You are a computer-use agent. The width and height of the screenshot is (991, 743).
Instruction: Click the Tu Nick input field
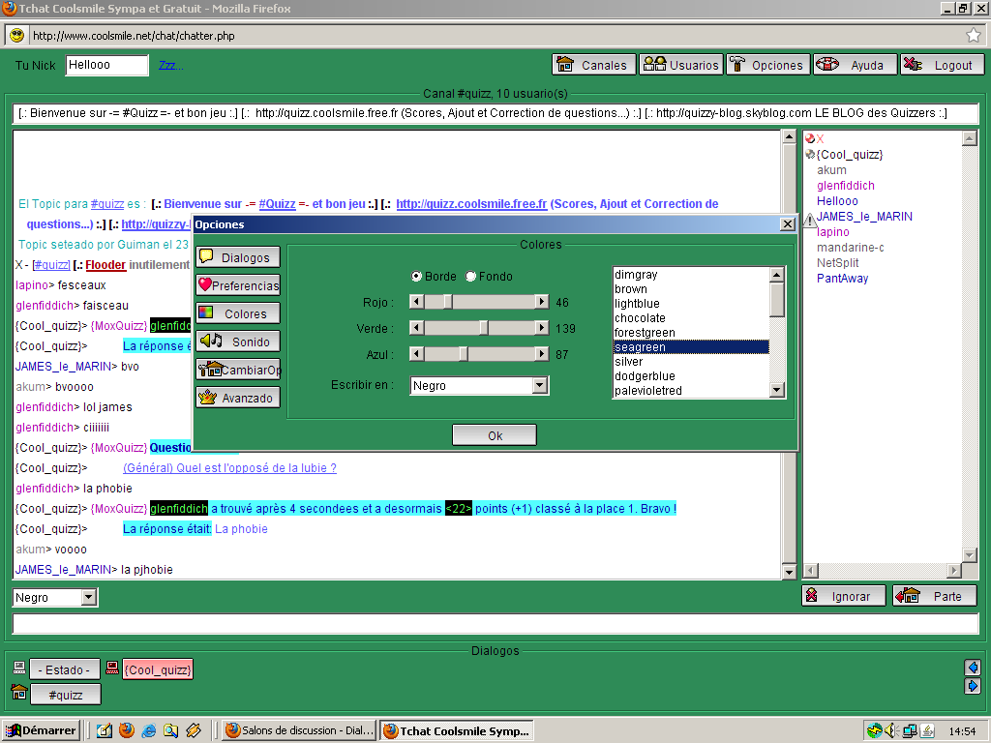(106, 65)
